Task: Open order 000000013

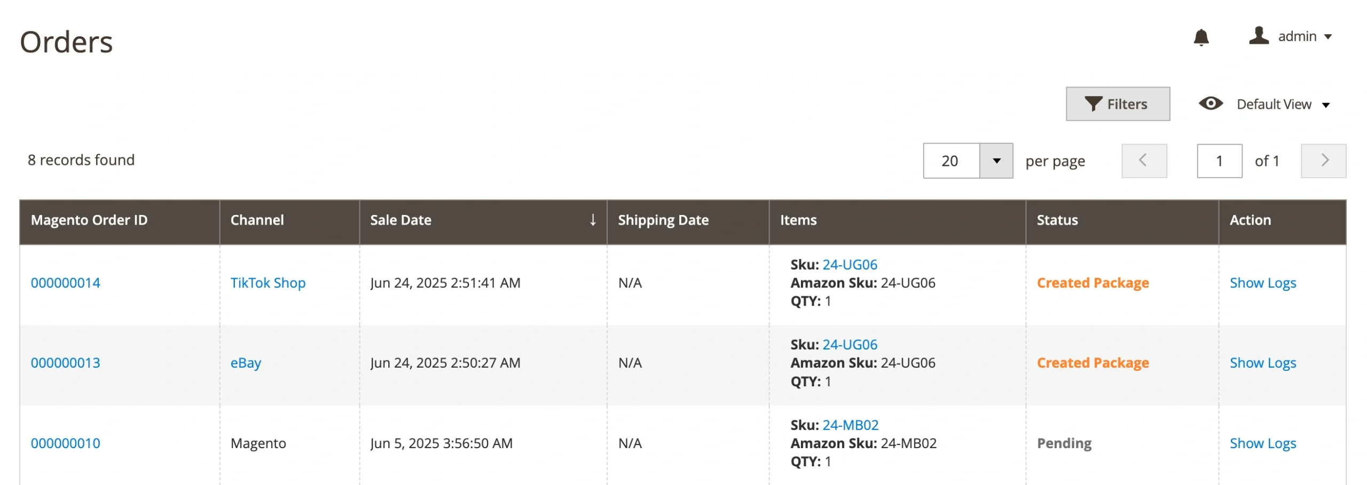Action: [x=65, y=363]
